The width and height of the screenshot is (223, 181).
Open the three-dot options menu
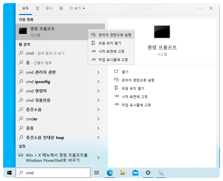200,8
